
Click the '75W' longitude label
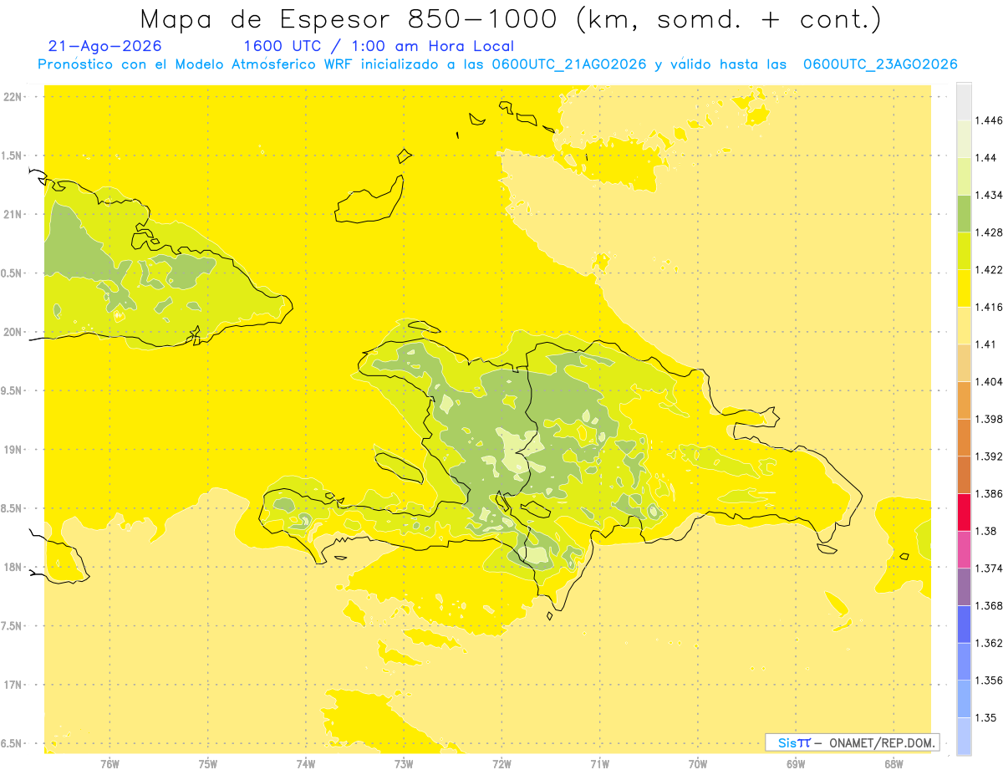coord(208,765)
